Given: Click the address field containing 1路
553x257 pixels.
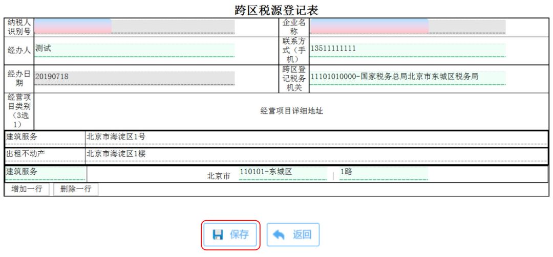Looking at the screenshot, I should tap(384, 174).
